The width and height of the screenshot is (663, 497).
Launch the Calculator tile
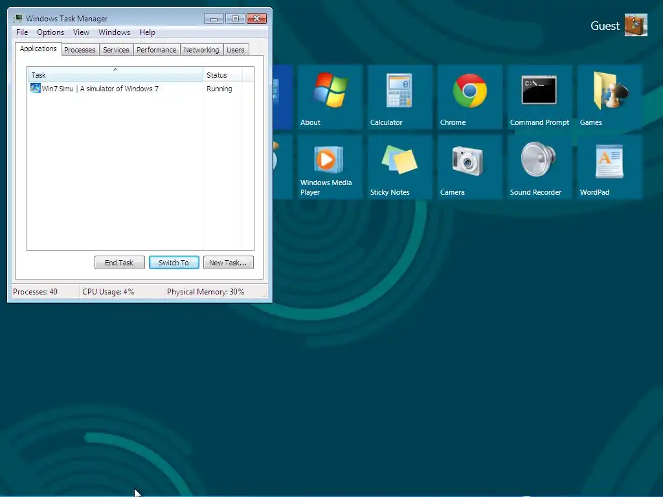tap(399, 97)
